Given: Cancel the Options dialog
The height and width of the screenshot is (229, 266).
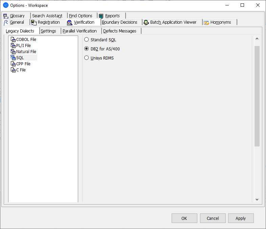Looking at the screenshot, I should pos(213,218).
